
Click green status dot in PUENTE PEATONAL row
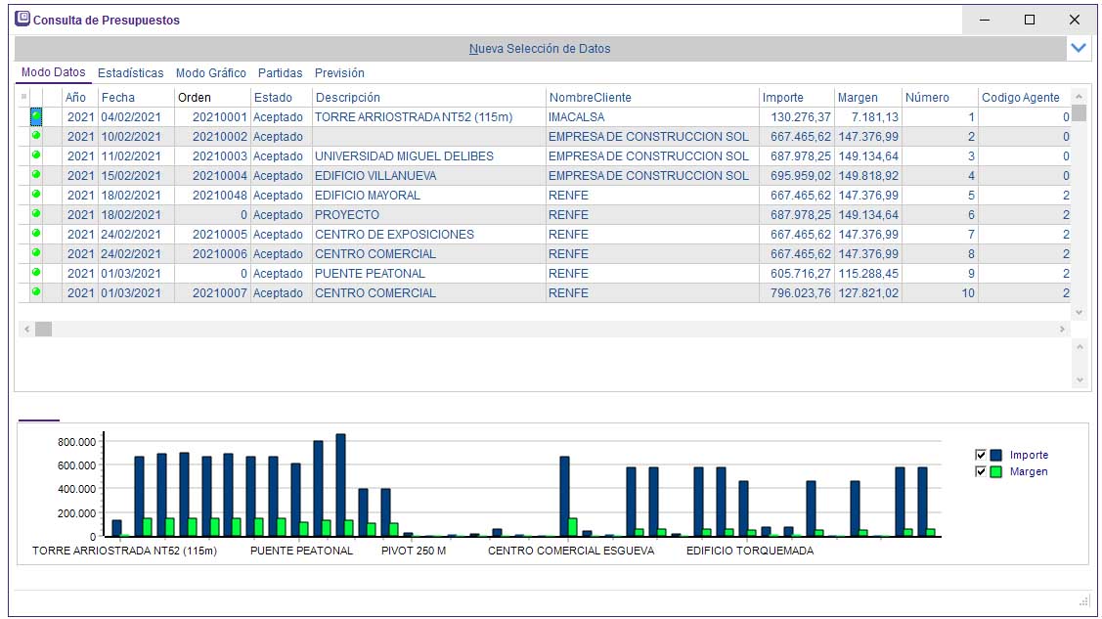pos(37,273)
